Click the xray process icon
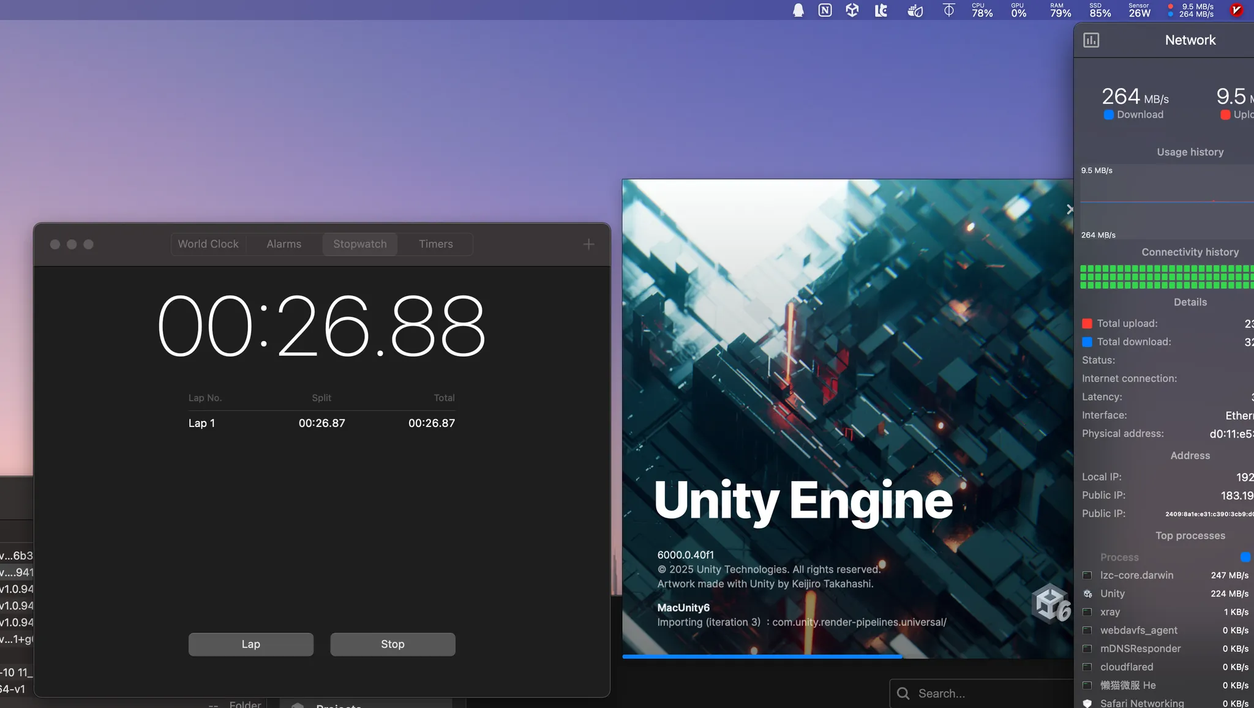 [1087, 612]
